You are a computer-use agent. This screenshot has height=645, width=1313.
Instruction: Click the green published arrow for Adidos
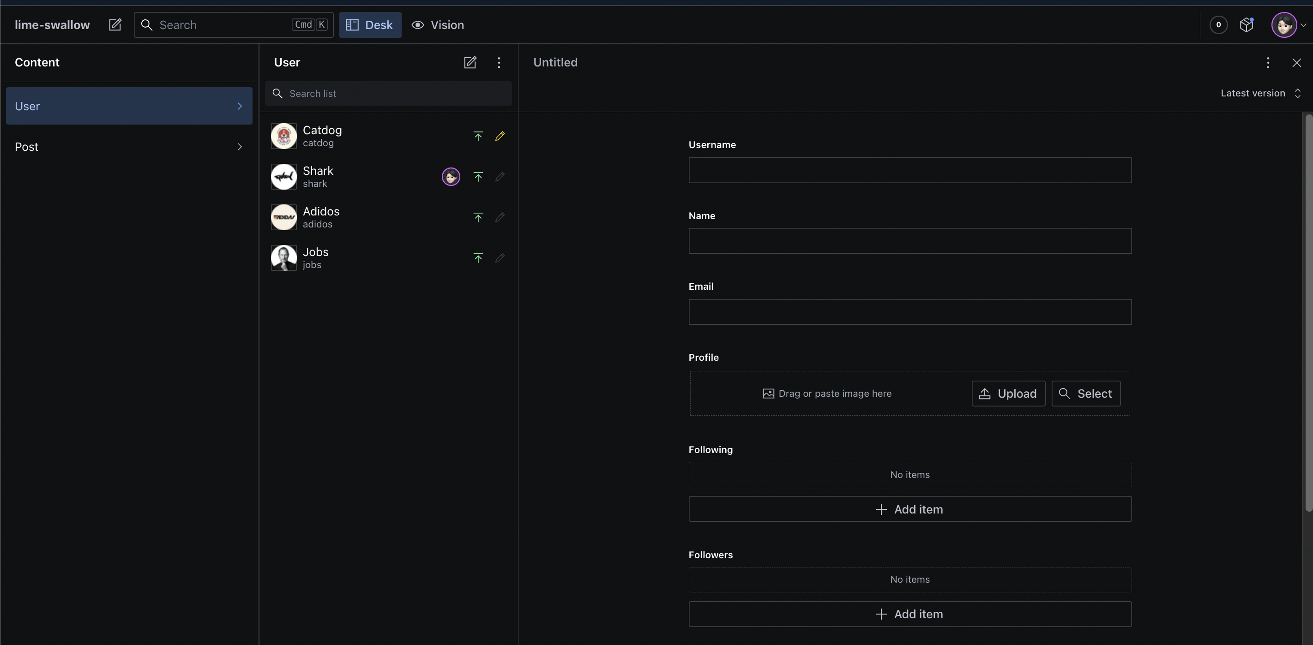[x=477, y=217]
